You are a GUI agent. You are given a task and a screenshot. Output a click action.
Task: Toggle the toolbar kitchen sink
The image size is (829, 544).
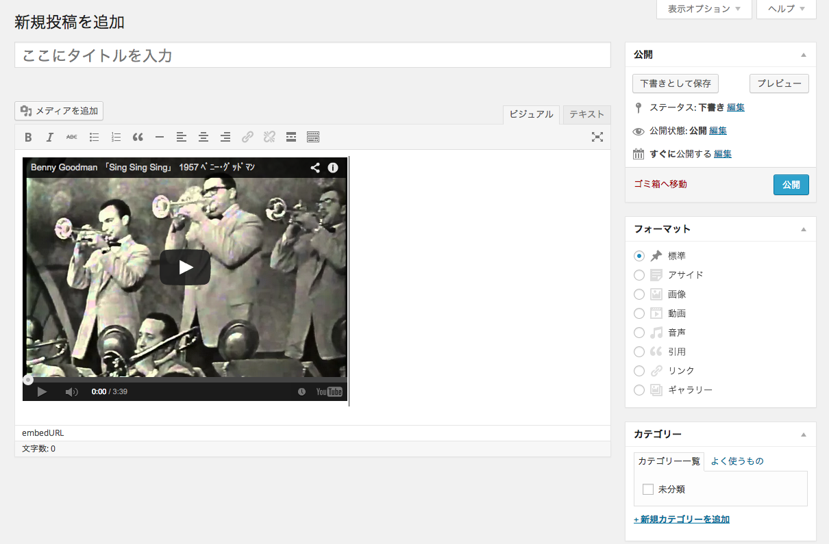(x=313, y=138)
